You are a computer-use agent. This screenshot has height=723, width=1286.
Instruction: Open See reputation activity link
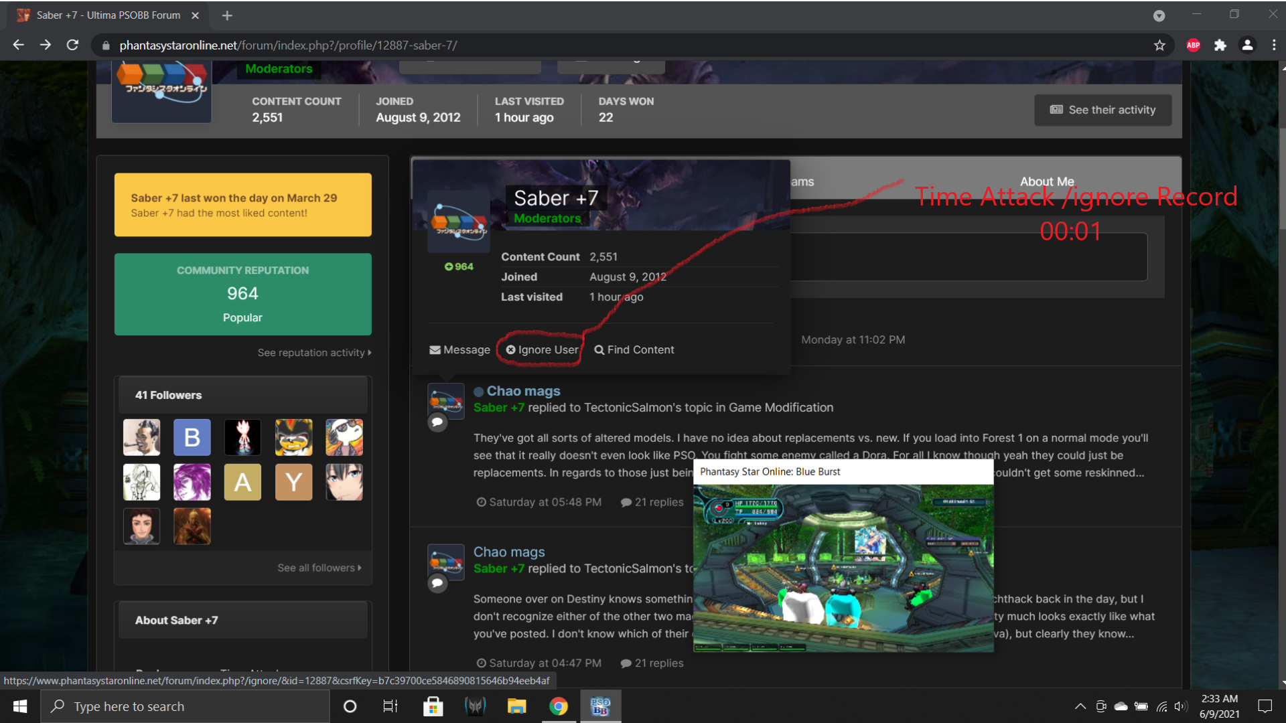pyautogui.click(x=314, y=353)
